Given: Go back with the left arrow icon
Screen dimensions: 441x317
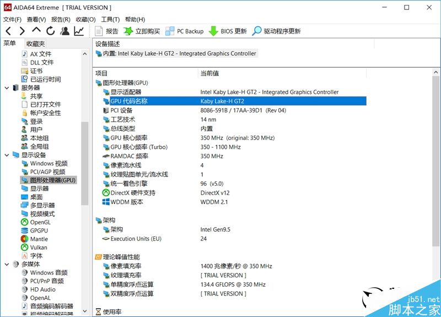Looking at the screenshot, I should click(8, 31).
